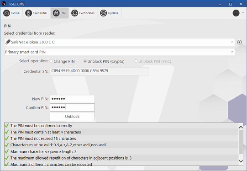The image size is (247, 171).
Task: Click the PIN rules scrollbar thumb
Action: [241, 142]
